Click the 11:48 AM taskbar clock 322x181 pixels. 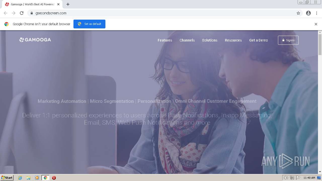309,178
